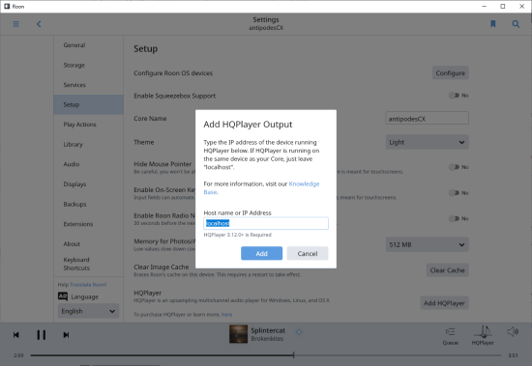Select Play Actions in settings sidebar
The width and height of the screenshot is (532, 366).
[88, 125]
